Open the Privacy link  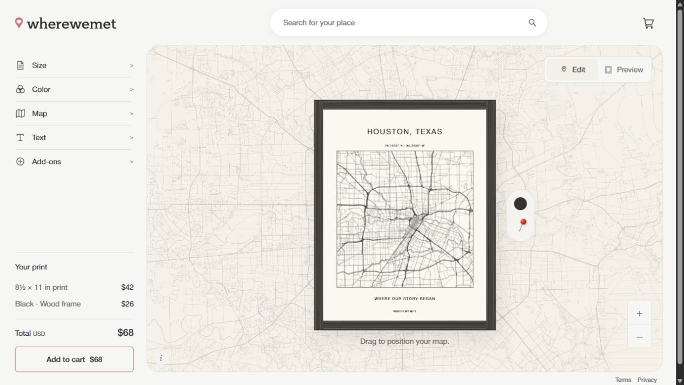pos(647,380)
